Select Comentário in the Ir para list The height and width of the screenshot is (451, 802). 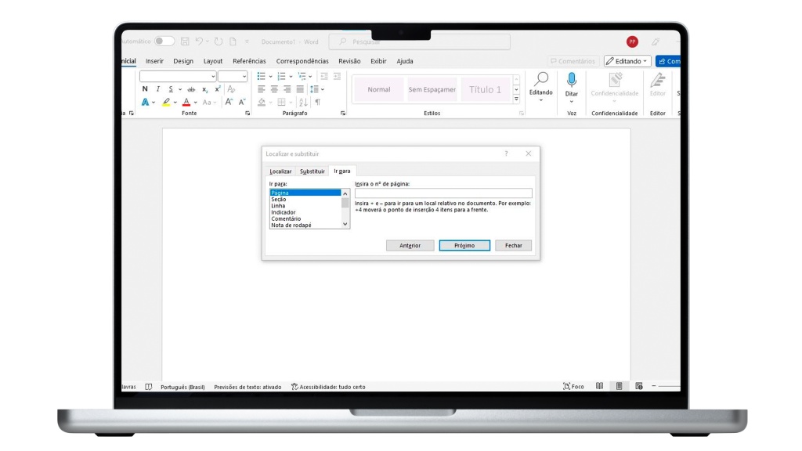285,218
